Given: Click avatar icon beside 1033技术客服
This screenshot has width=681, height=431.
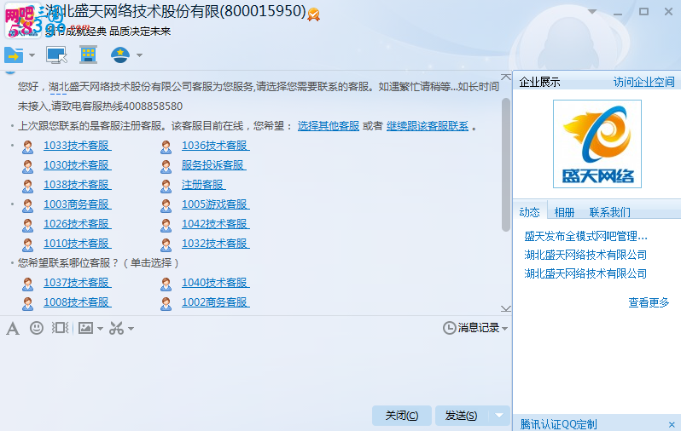Looking at the screenshot, I should point(28,147).
